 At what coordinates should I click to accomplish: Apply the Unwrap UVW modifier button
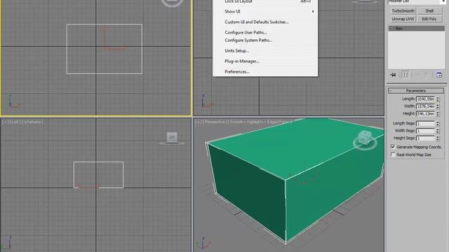403,19
